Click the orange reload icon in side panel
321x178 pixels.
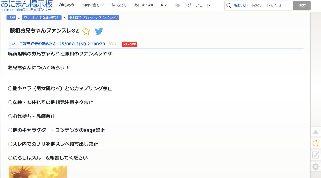coord(316,143)
